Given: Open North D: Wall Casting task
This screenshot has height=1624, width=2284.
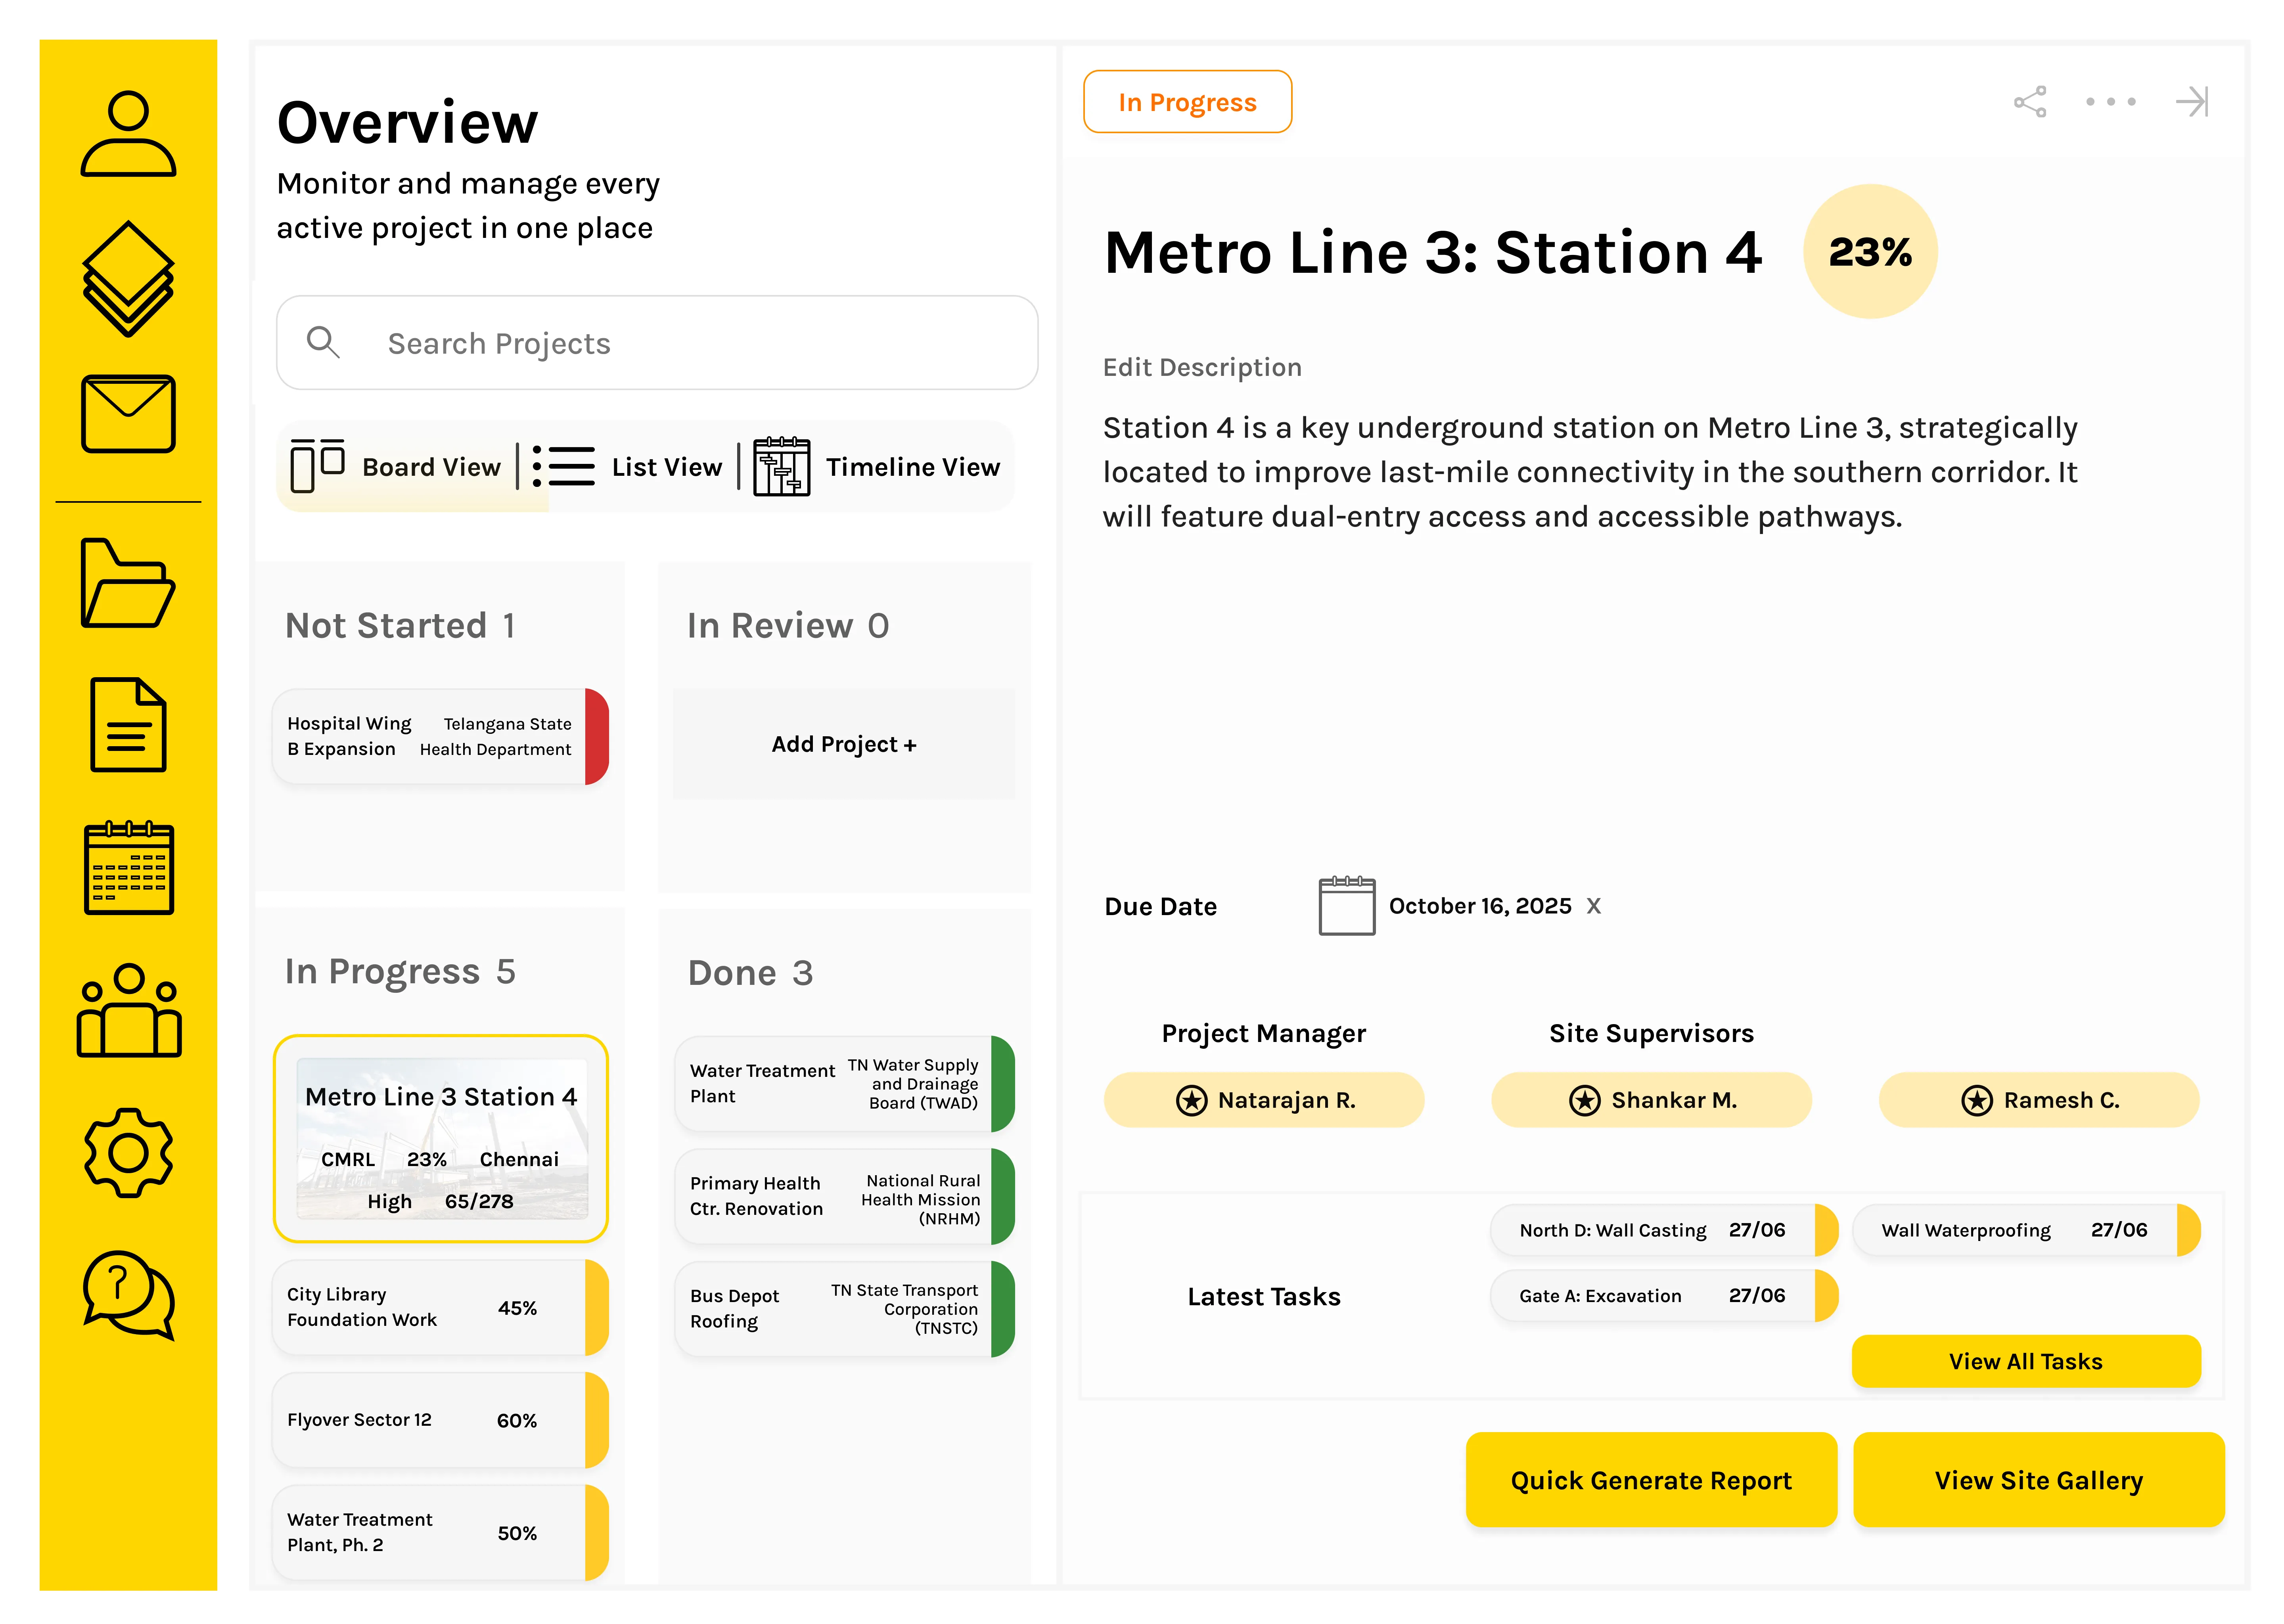Looking at the screenshot, I should [1664, 1230].
